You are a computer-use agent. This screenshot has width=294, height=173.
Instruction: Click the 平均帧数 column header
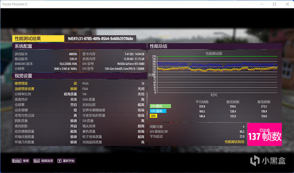pyautogui.click(x=202, y=102)
